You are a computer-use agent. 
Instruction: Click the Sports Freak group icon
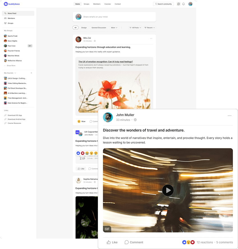(5, 36)
